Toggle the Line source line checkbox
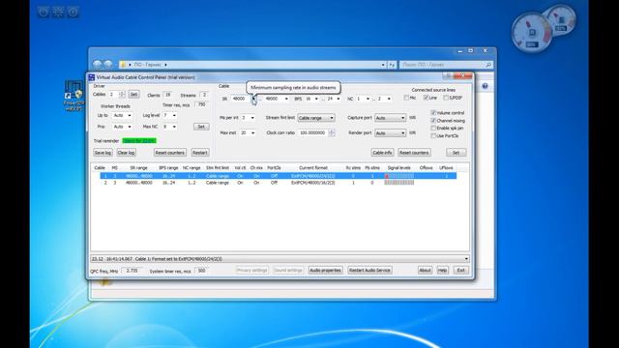Image resolution: width=619 pixels, height=348 pixels. pyautogui.click(x=426, y=98)
